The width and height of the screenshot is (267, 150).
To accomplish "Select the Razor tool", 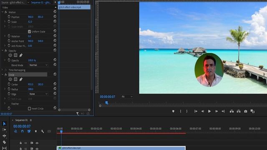I will (x=4, y=142).
